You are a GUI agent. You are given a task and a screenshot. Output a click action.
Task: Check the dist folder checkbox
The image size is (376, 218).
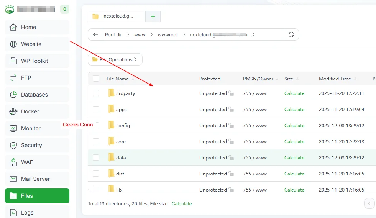pyautogui.click(x=96, y=174)
